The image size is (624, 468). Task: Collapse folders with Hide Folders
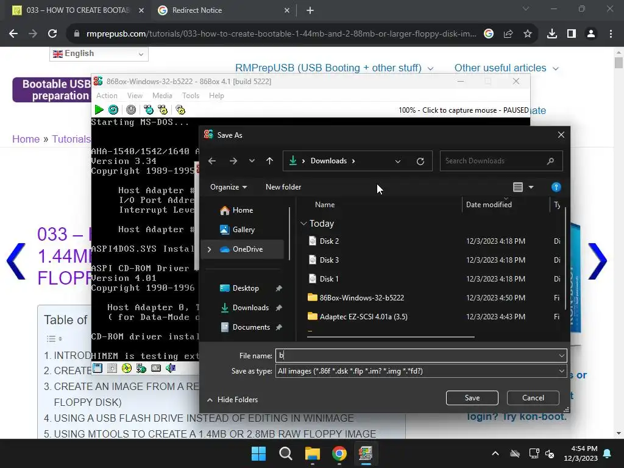pos(232,400)
